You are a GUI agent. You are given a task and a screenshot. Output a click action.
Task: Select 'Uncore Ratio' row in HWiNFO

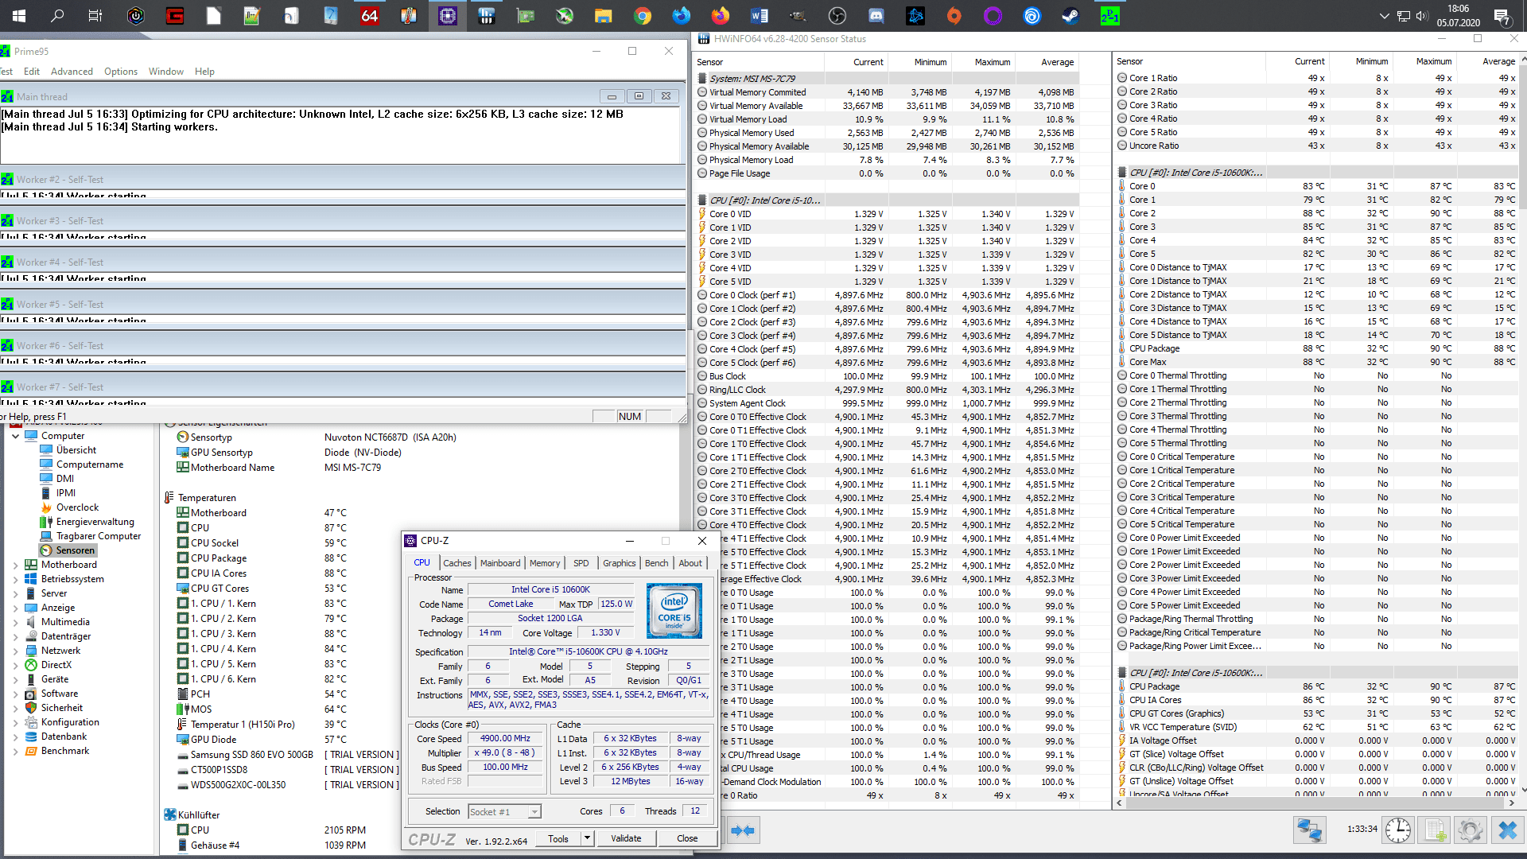(x=1316, y=146)
